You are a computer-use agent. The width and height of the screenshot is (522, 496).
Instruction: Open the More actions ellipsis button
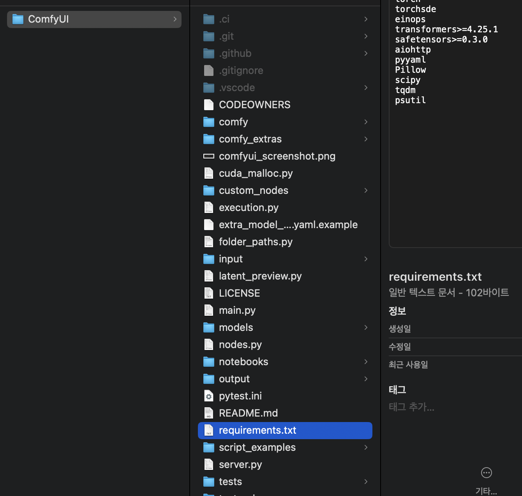tap(487, 473)
